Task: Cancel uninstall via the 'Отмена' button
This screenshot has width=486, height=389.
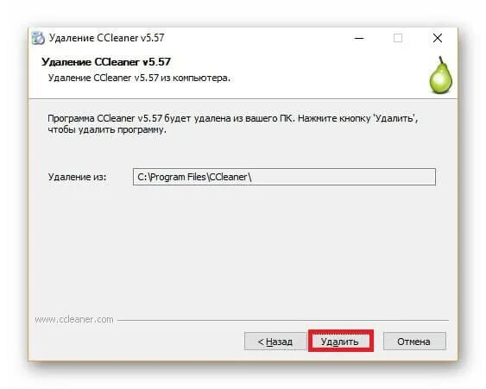Action: click(414, 342)
